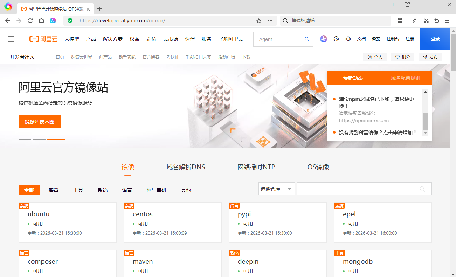Select the 镜像 tab

click(128, 167)
